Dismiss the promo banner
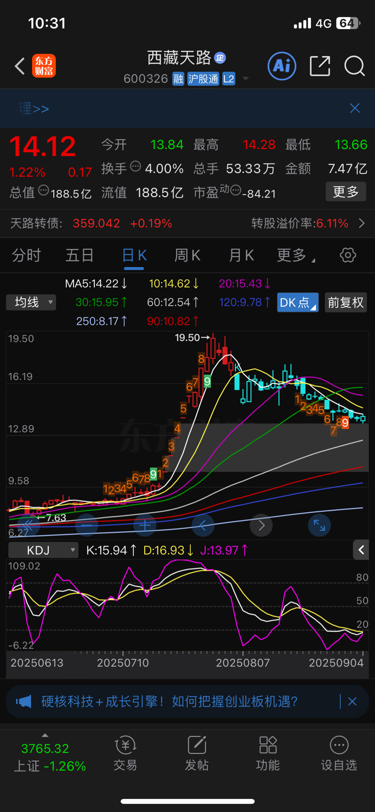 tap(353, 702)
